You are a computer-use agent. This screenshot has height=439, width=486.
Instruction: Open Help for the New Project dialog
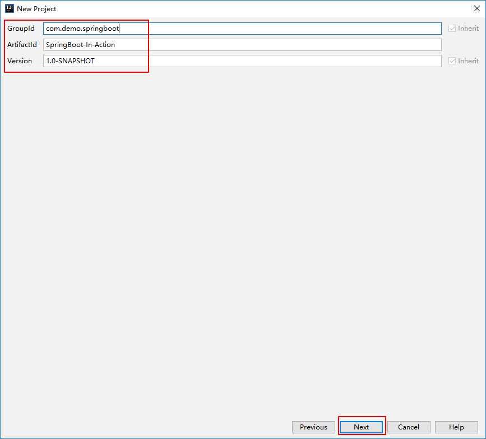[455, 427]
